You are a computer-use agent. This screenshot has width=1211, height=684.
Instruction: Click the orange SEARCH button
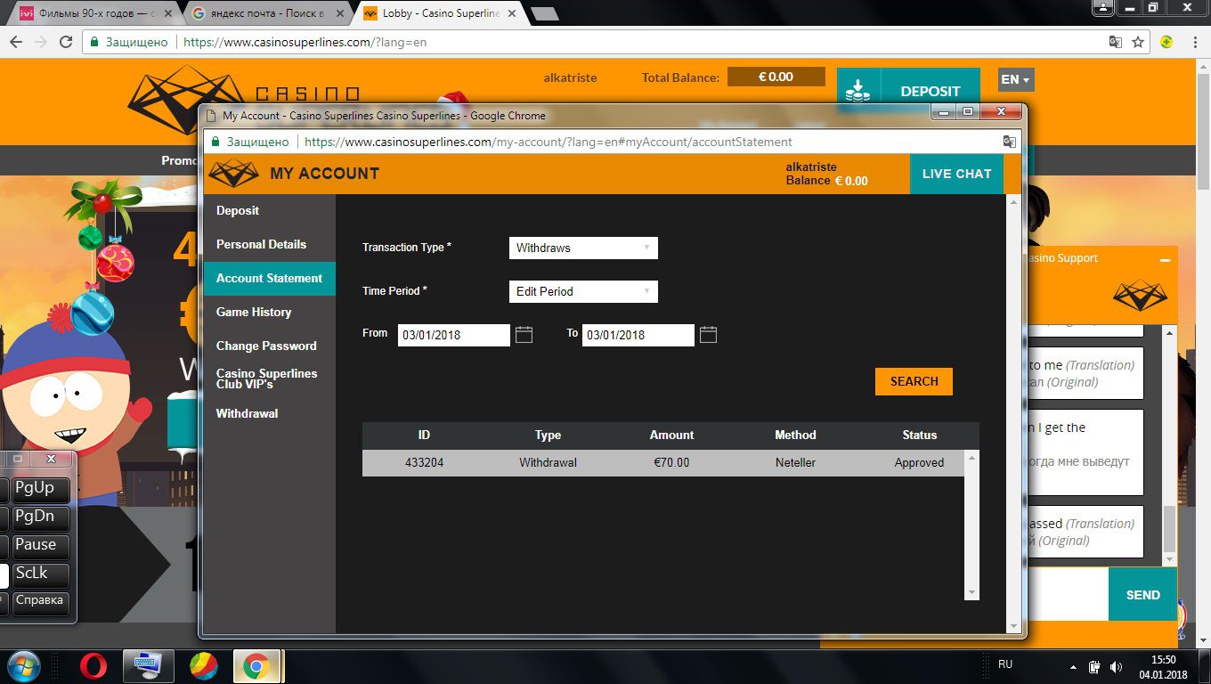914,381
